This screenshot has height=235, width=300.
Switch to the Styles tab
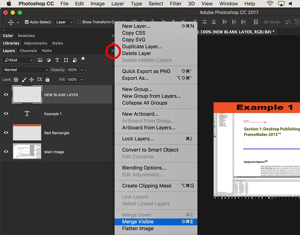pos(57,43)
